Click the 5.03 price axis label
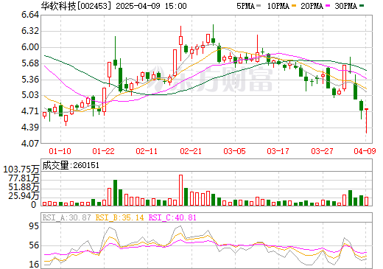 coord(30,95)
